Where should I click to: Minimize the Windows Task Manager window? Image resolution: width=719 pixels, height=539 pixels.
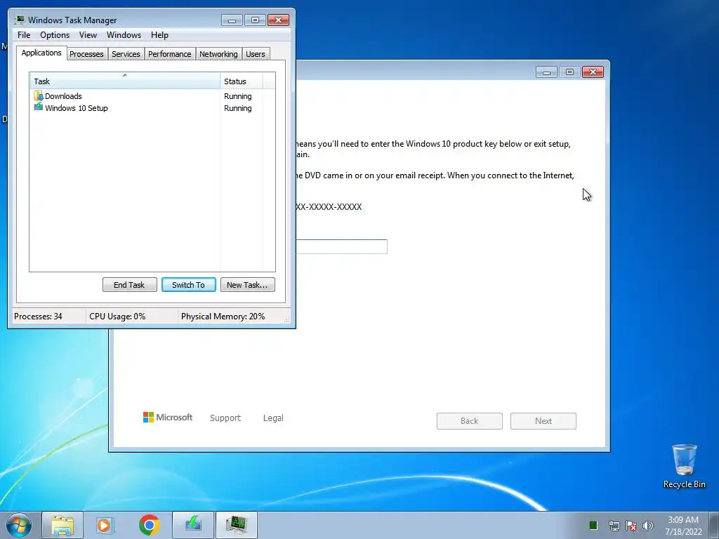[x=232, y=20]
